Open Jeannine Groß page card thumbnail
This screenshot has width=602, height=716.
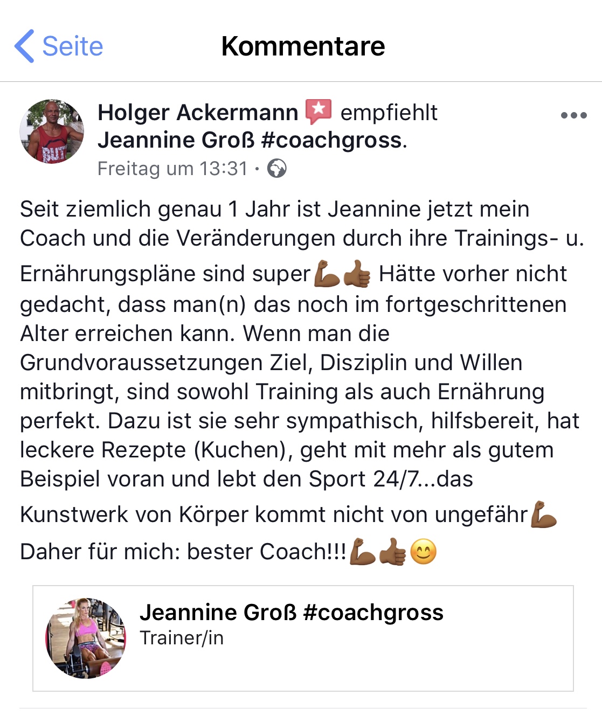86,638
